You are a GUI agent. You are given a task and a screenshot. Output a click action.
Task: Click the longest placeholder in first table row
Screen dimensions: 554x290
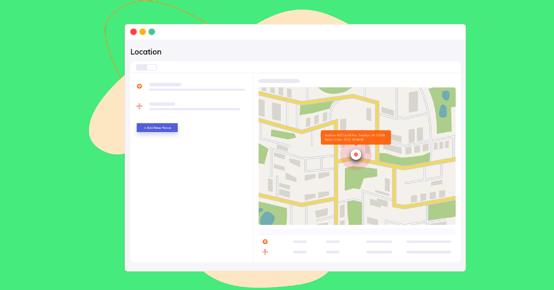coord(428,242)
